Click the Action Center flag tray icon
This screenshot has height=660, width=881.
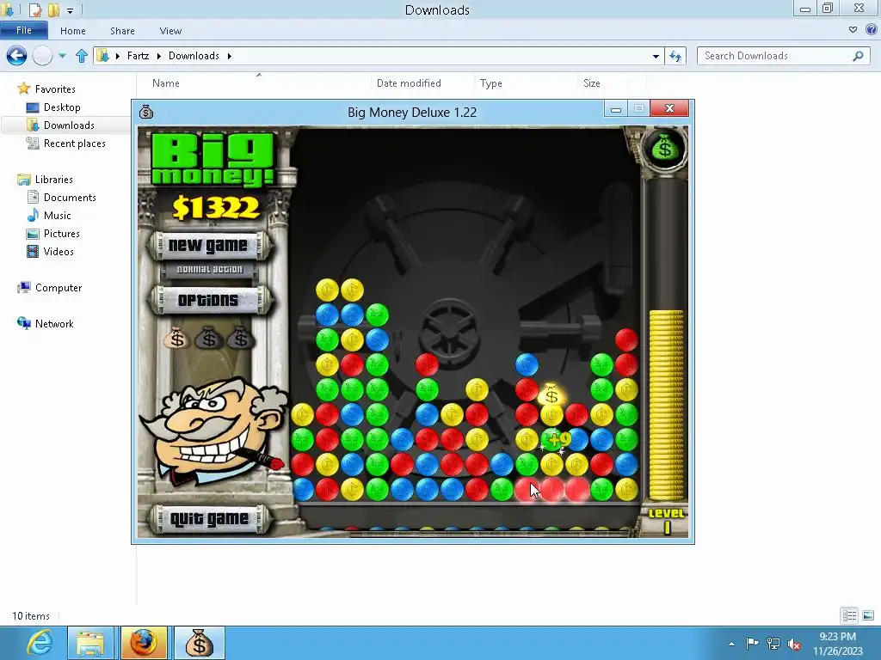click(x=752, y=643)
